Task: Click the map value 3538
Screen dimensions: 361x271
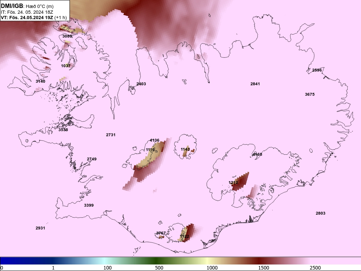Action: [x=63, y=130]
